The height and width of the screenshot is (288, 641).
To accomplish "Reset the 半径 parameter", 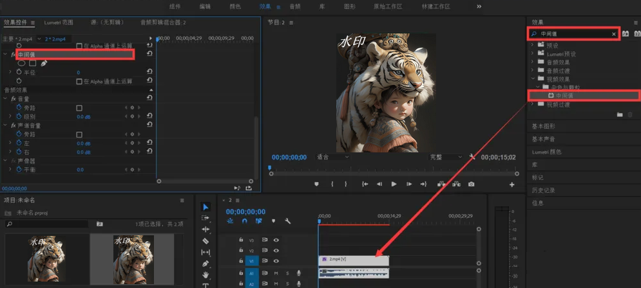I will click(x=149, y=72).
